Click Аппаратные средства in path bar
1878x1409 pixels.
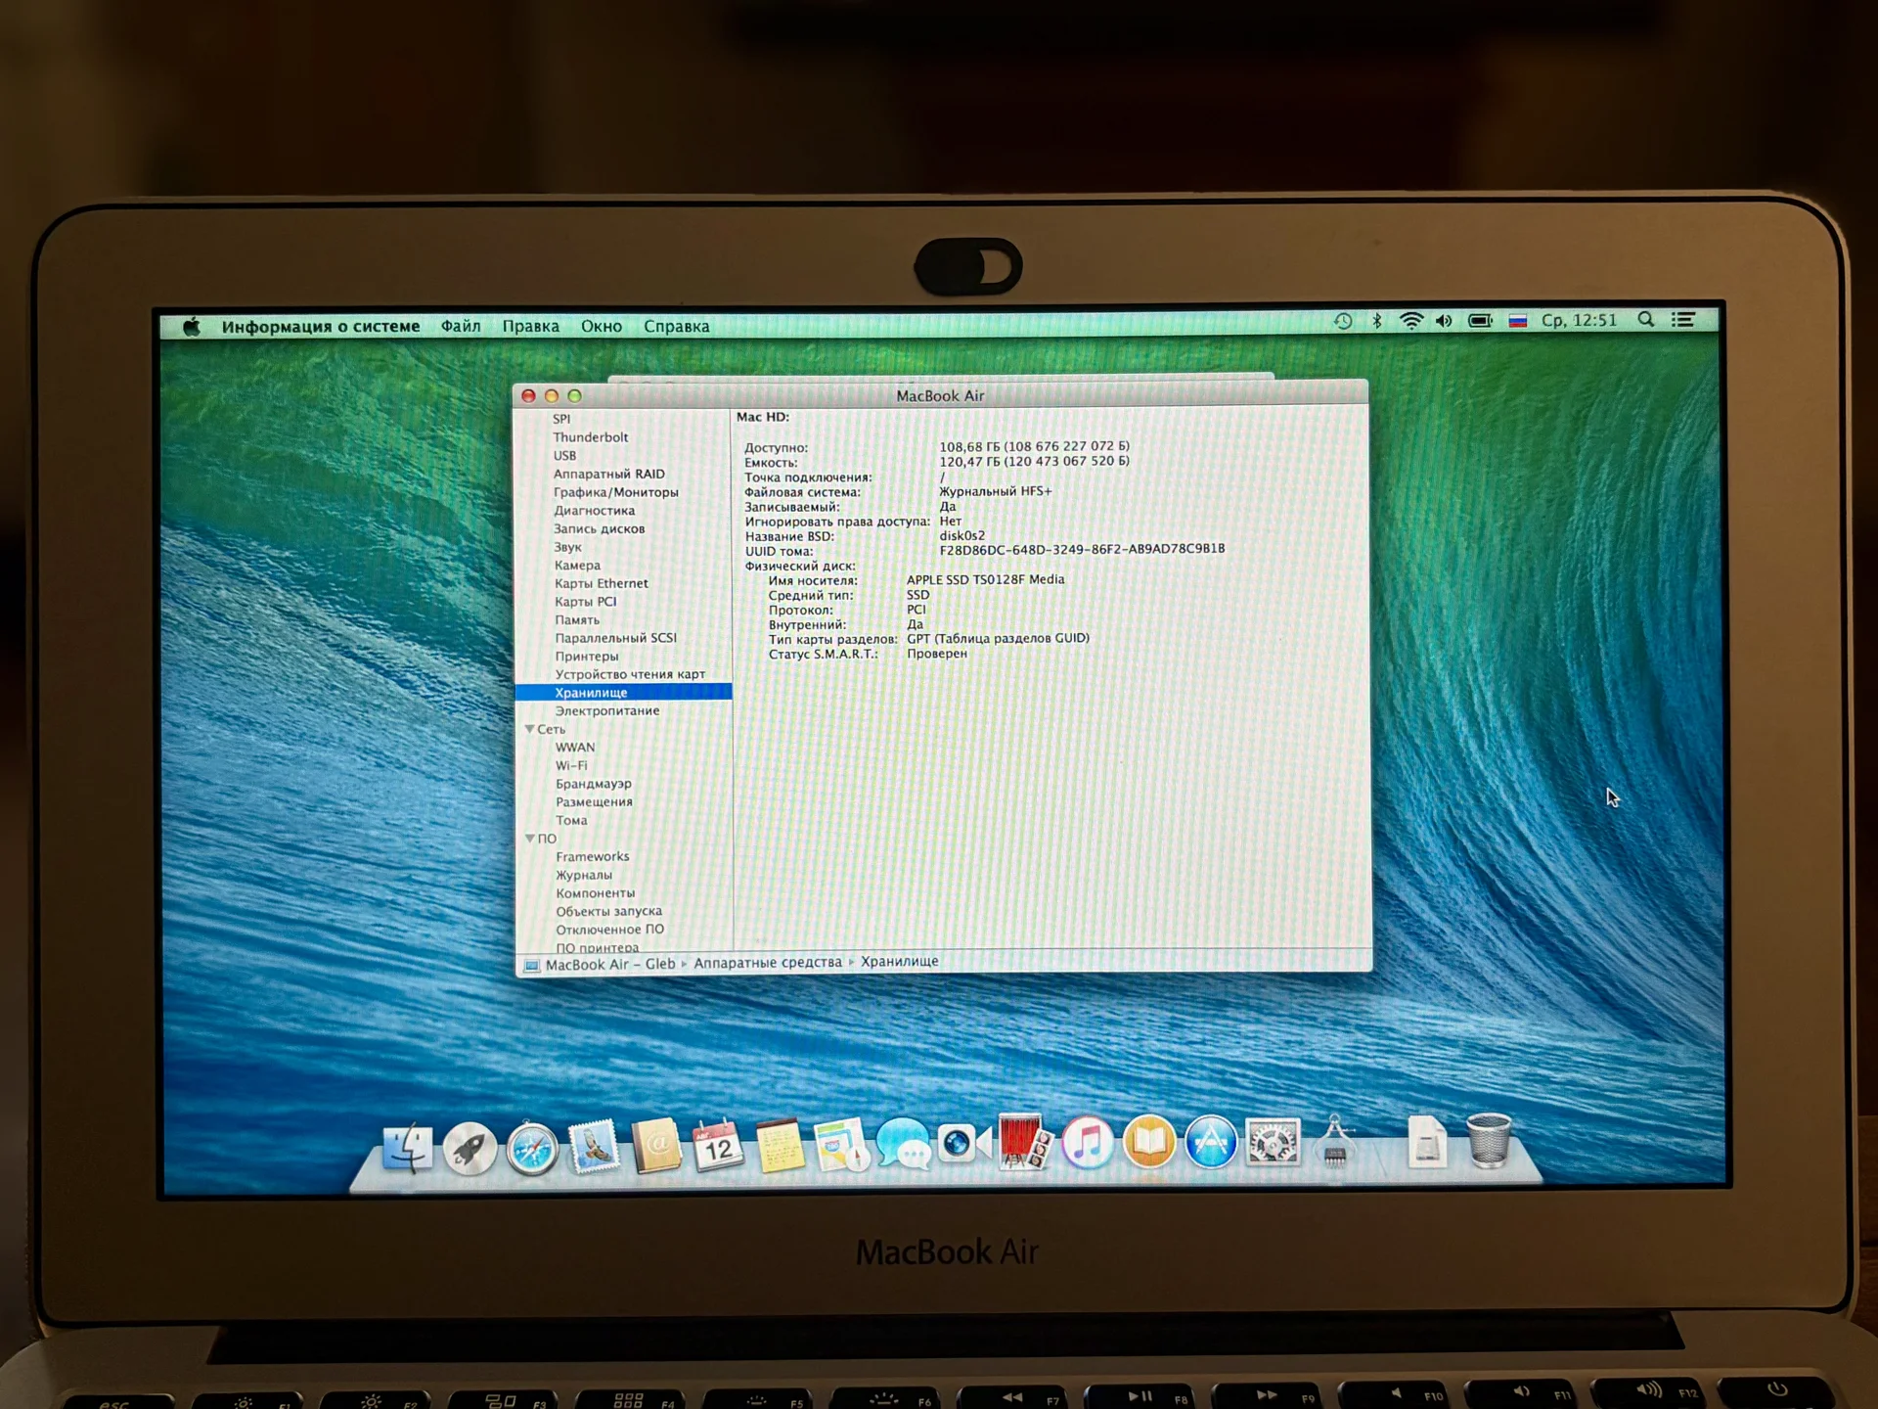tap(768, 963)
